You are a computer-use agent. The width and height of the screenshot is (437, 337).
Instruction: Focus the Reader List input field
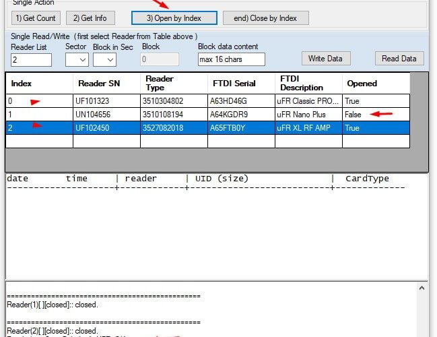tap(31, 60)
